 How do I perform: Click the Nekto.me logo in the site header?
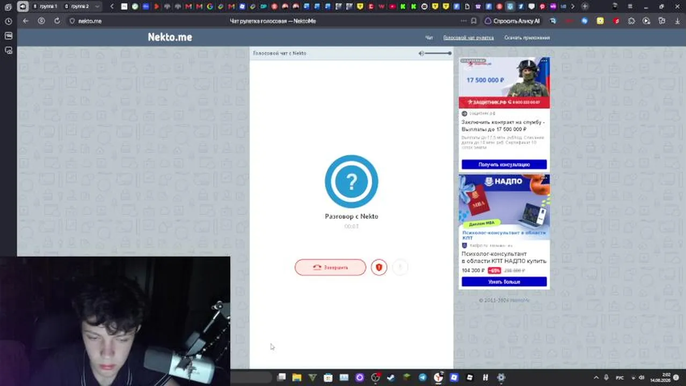(x=170, y=37)
